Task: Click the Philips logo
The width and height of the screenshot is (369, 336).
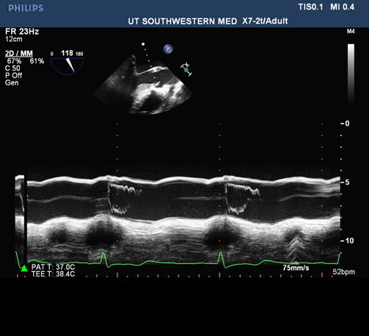Action: [x=26, y=8]
